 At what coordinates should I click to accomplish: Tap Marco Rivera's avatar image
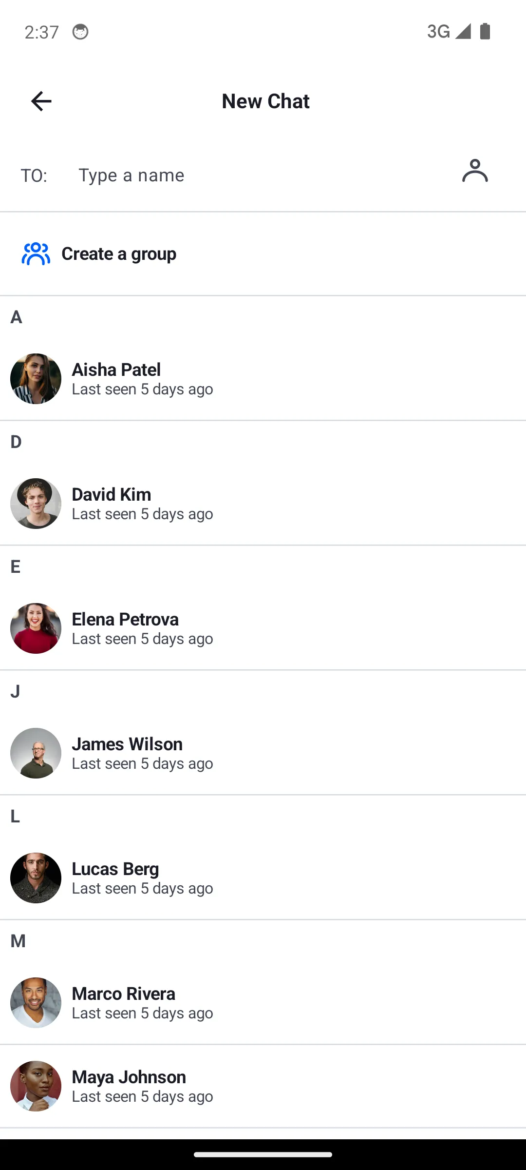(36, 1003)
